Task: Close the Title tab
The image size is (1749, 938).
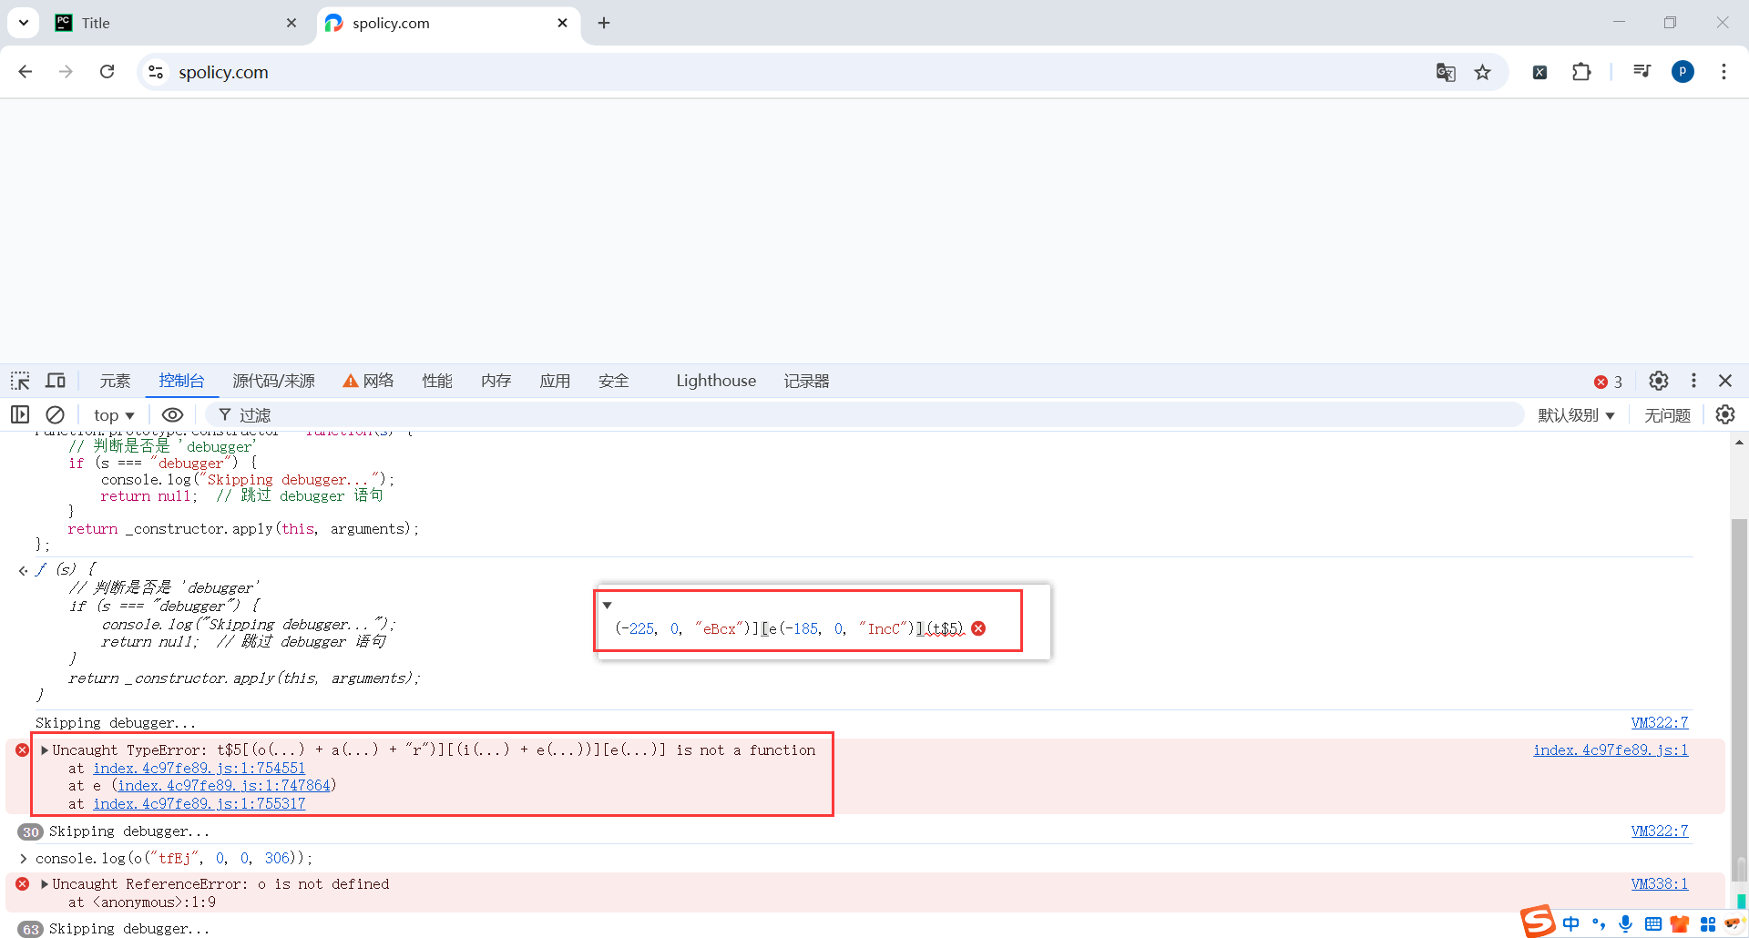Action: (x=291, y=23)
